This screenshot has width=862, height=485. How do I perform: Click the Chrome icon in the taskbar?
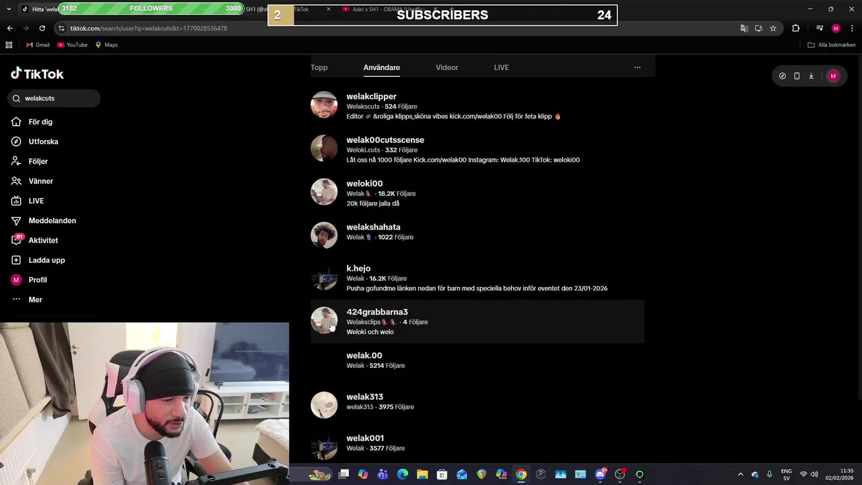(x=521, y=474)
